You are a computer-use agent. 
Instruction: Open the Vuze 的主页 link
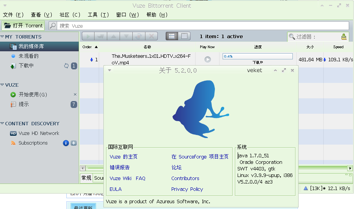point(123,157)
